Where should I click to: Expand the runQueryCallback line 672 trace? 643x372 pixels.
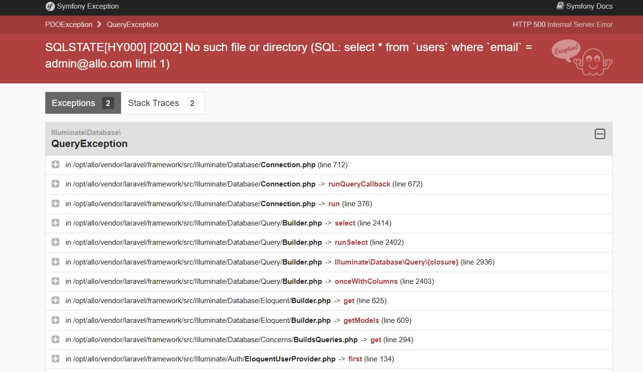point(55,184)
